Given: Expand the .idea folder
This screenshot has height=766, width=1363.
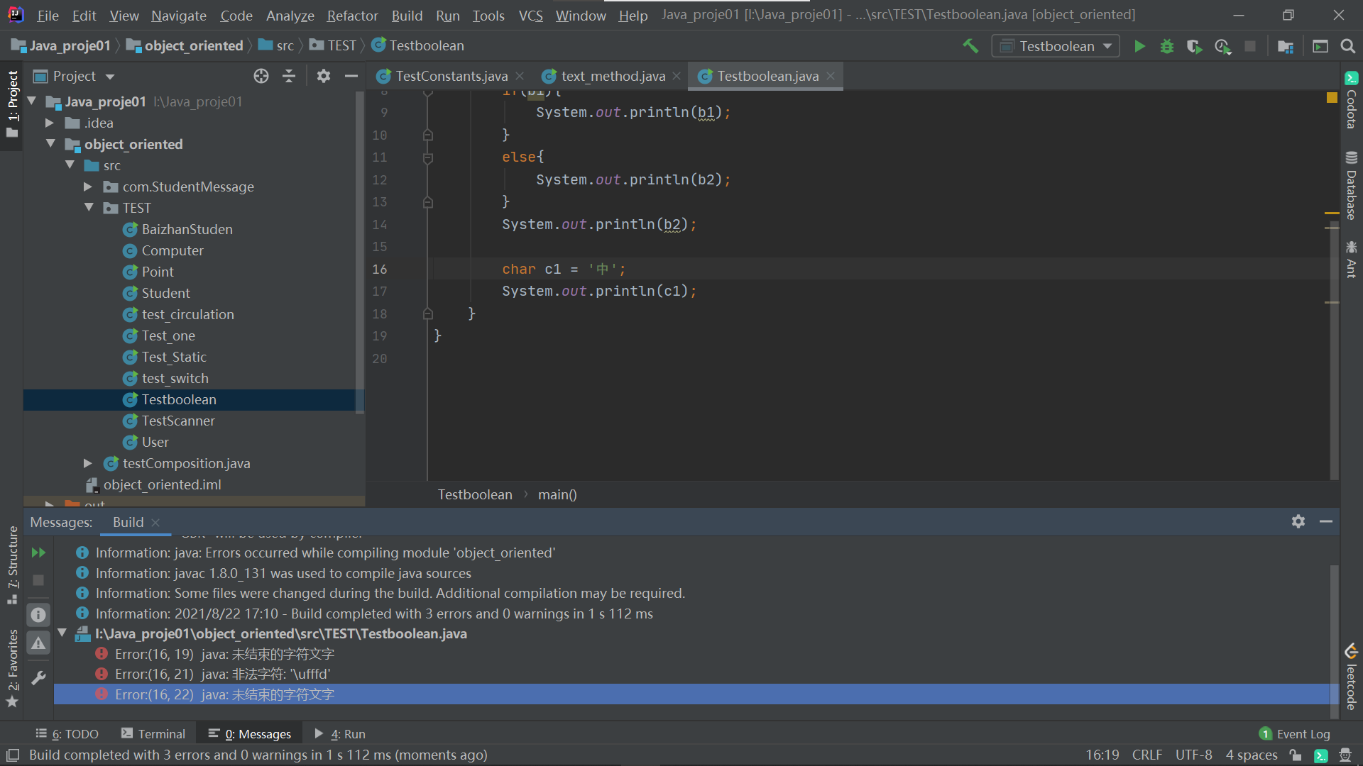Looking at the screenshot, I should (x=50, y=123).
